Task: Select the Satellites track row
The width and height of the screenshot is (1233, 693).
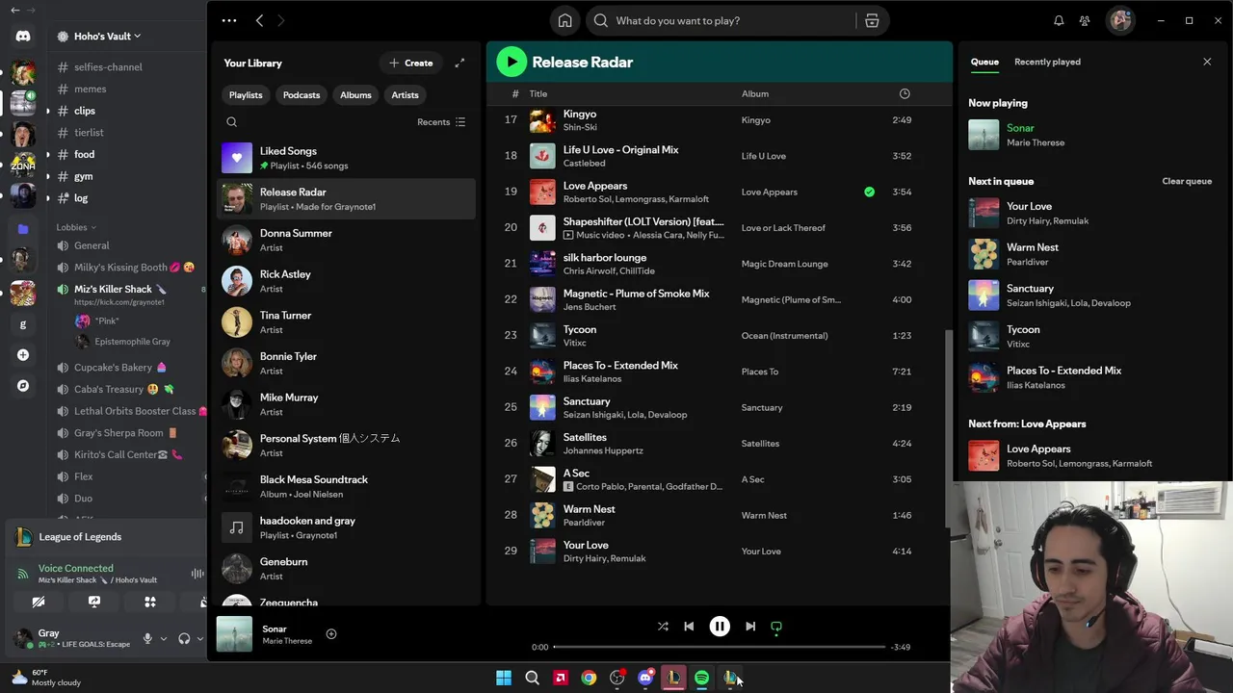Action: click(x=718, y=444)
